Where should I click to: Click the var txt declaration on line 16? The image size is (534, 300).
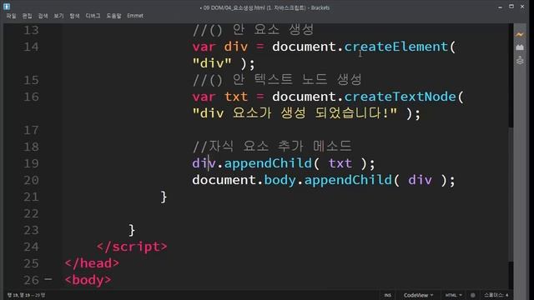pyautogui.click(x=219, y=97)
